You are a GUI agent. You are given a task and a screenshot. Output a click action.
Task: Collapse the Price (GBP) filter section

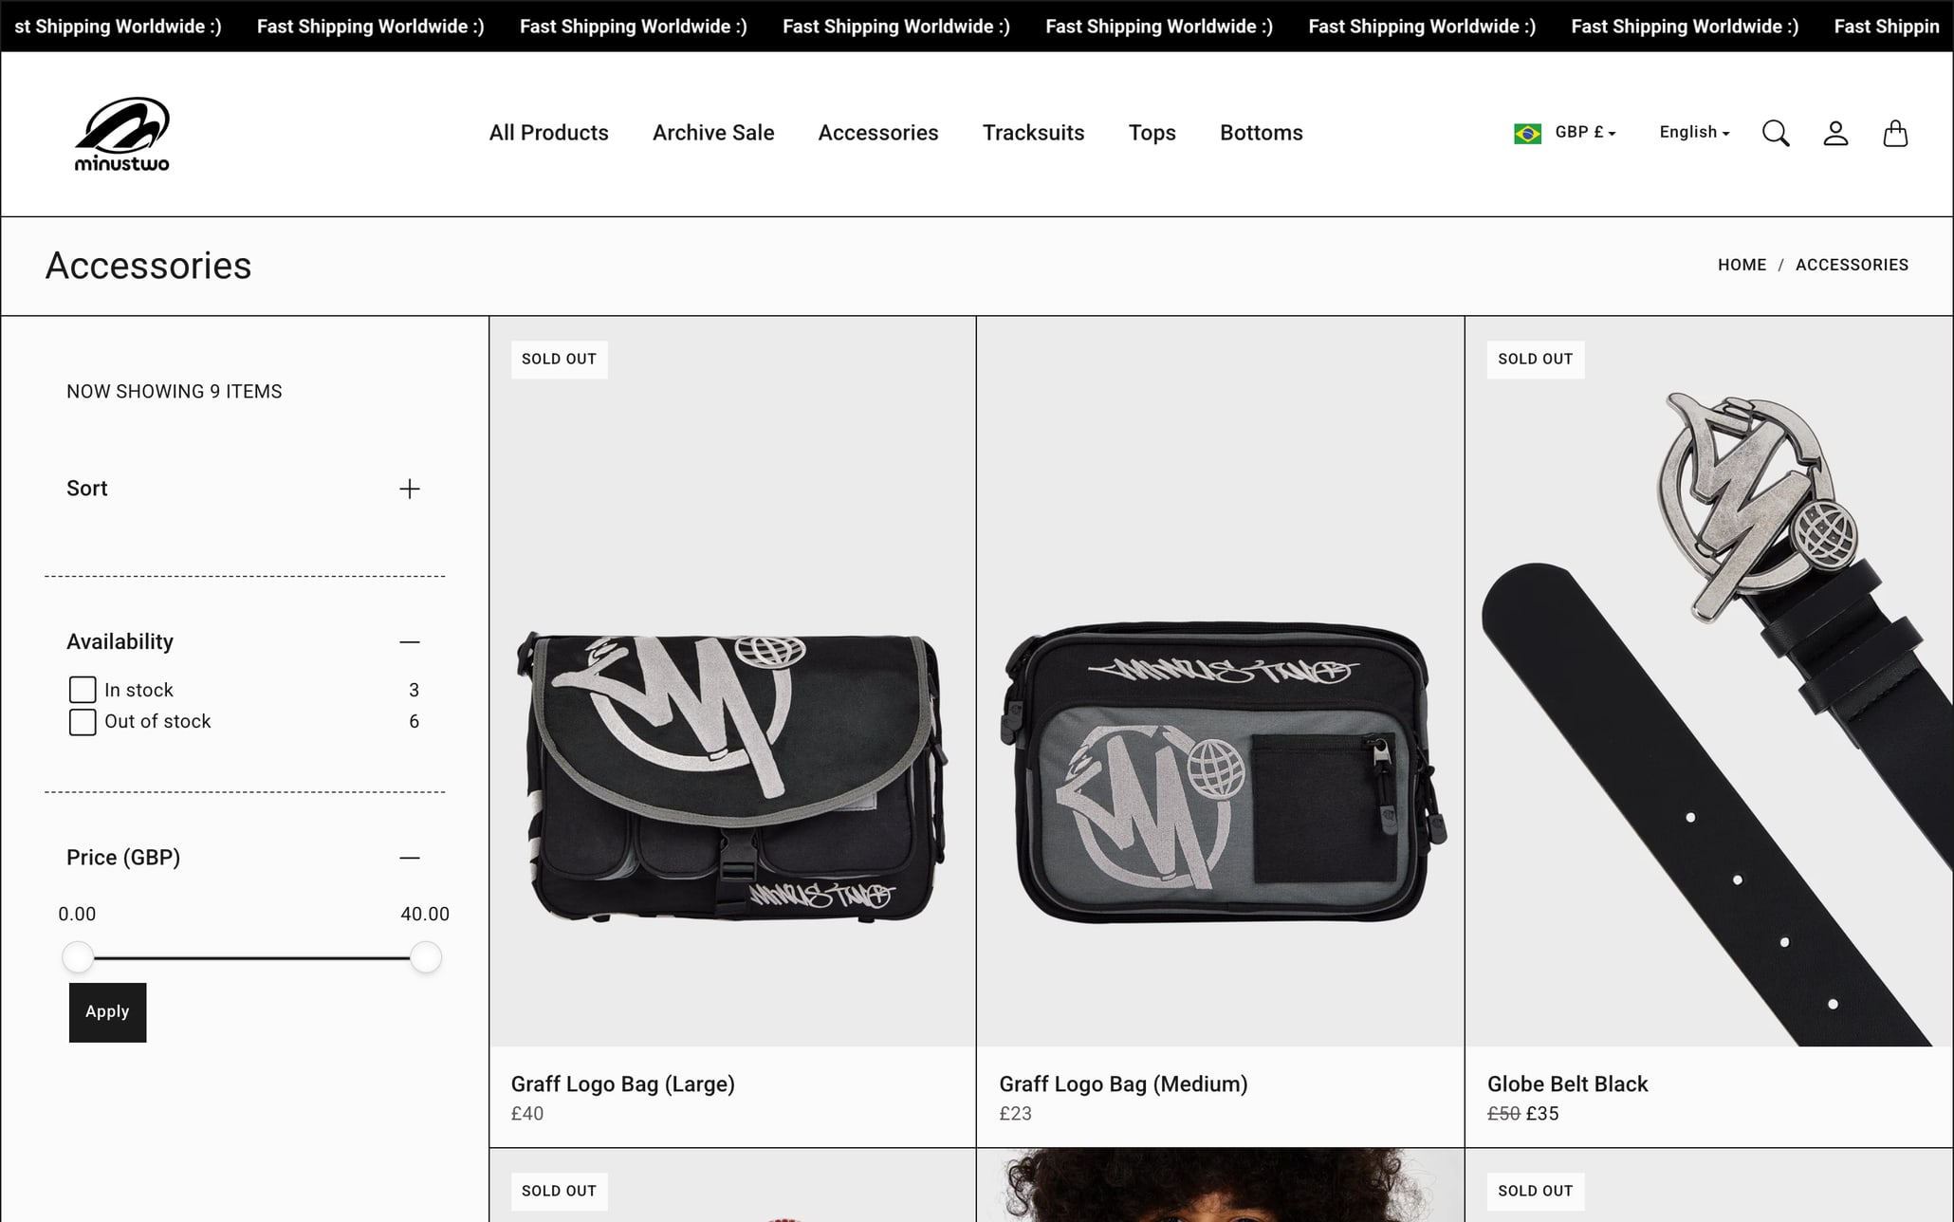[410, 858]
